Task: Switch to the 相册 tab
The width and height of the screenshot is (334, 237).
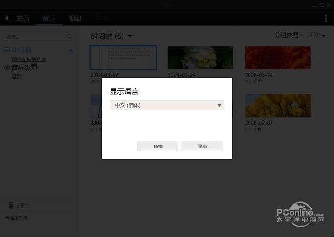Action: 75,19
